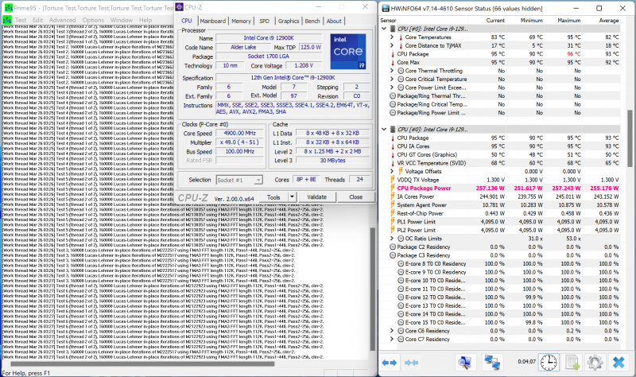Click the CPU-Z Tools button
The height and width of the screenshot is (377, 636).
[273, 196]
